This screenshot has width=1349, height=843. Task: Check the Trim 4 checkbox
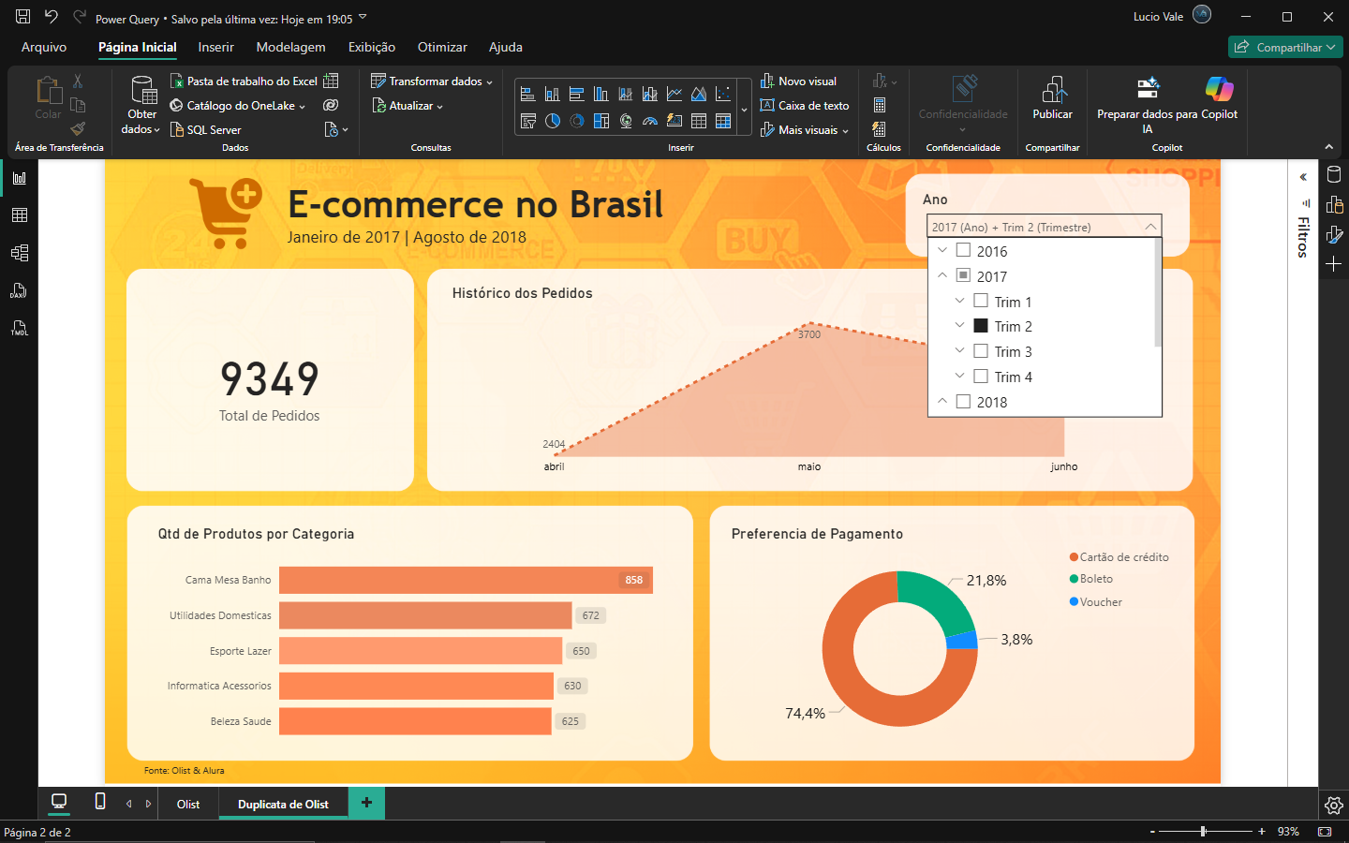981,377
